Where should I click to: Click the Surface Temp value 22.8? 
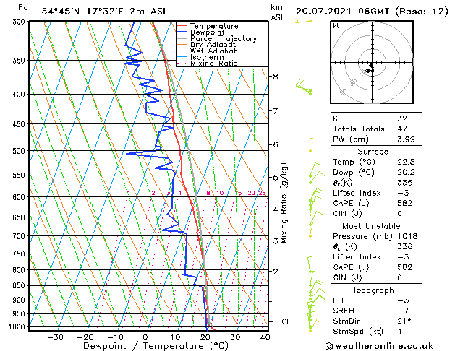(x=406, y=162)
